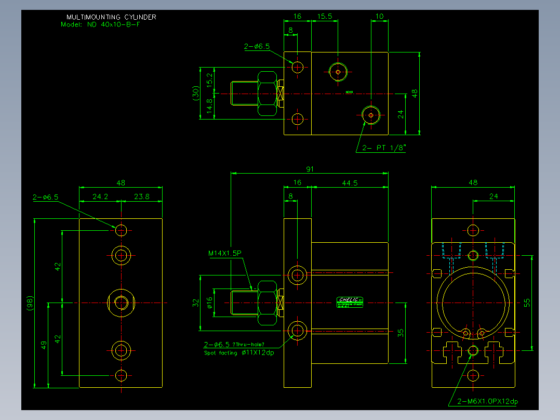
Task: Click the CHELIC nameplate on cylinder body
Action: click(350, 303)
